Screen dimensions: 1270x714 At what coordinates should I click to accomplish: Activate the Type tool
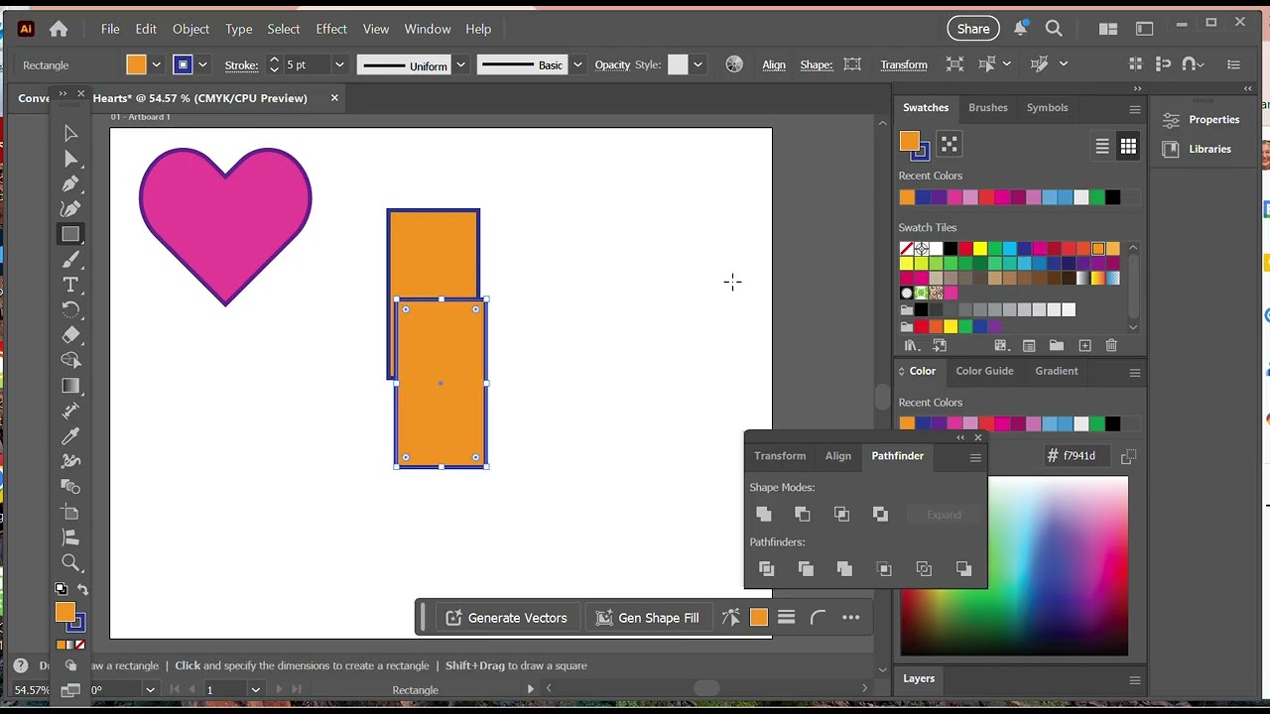(70, 285)
